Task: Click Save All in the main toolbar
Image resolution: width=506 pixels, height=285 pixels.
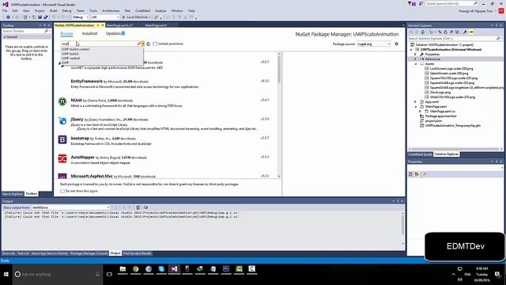Action: point(46,17)
